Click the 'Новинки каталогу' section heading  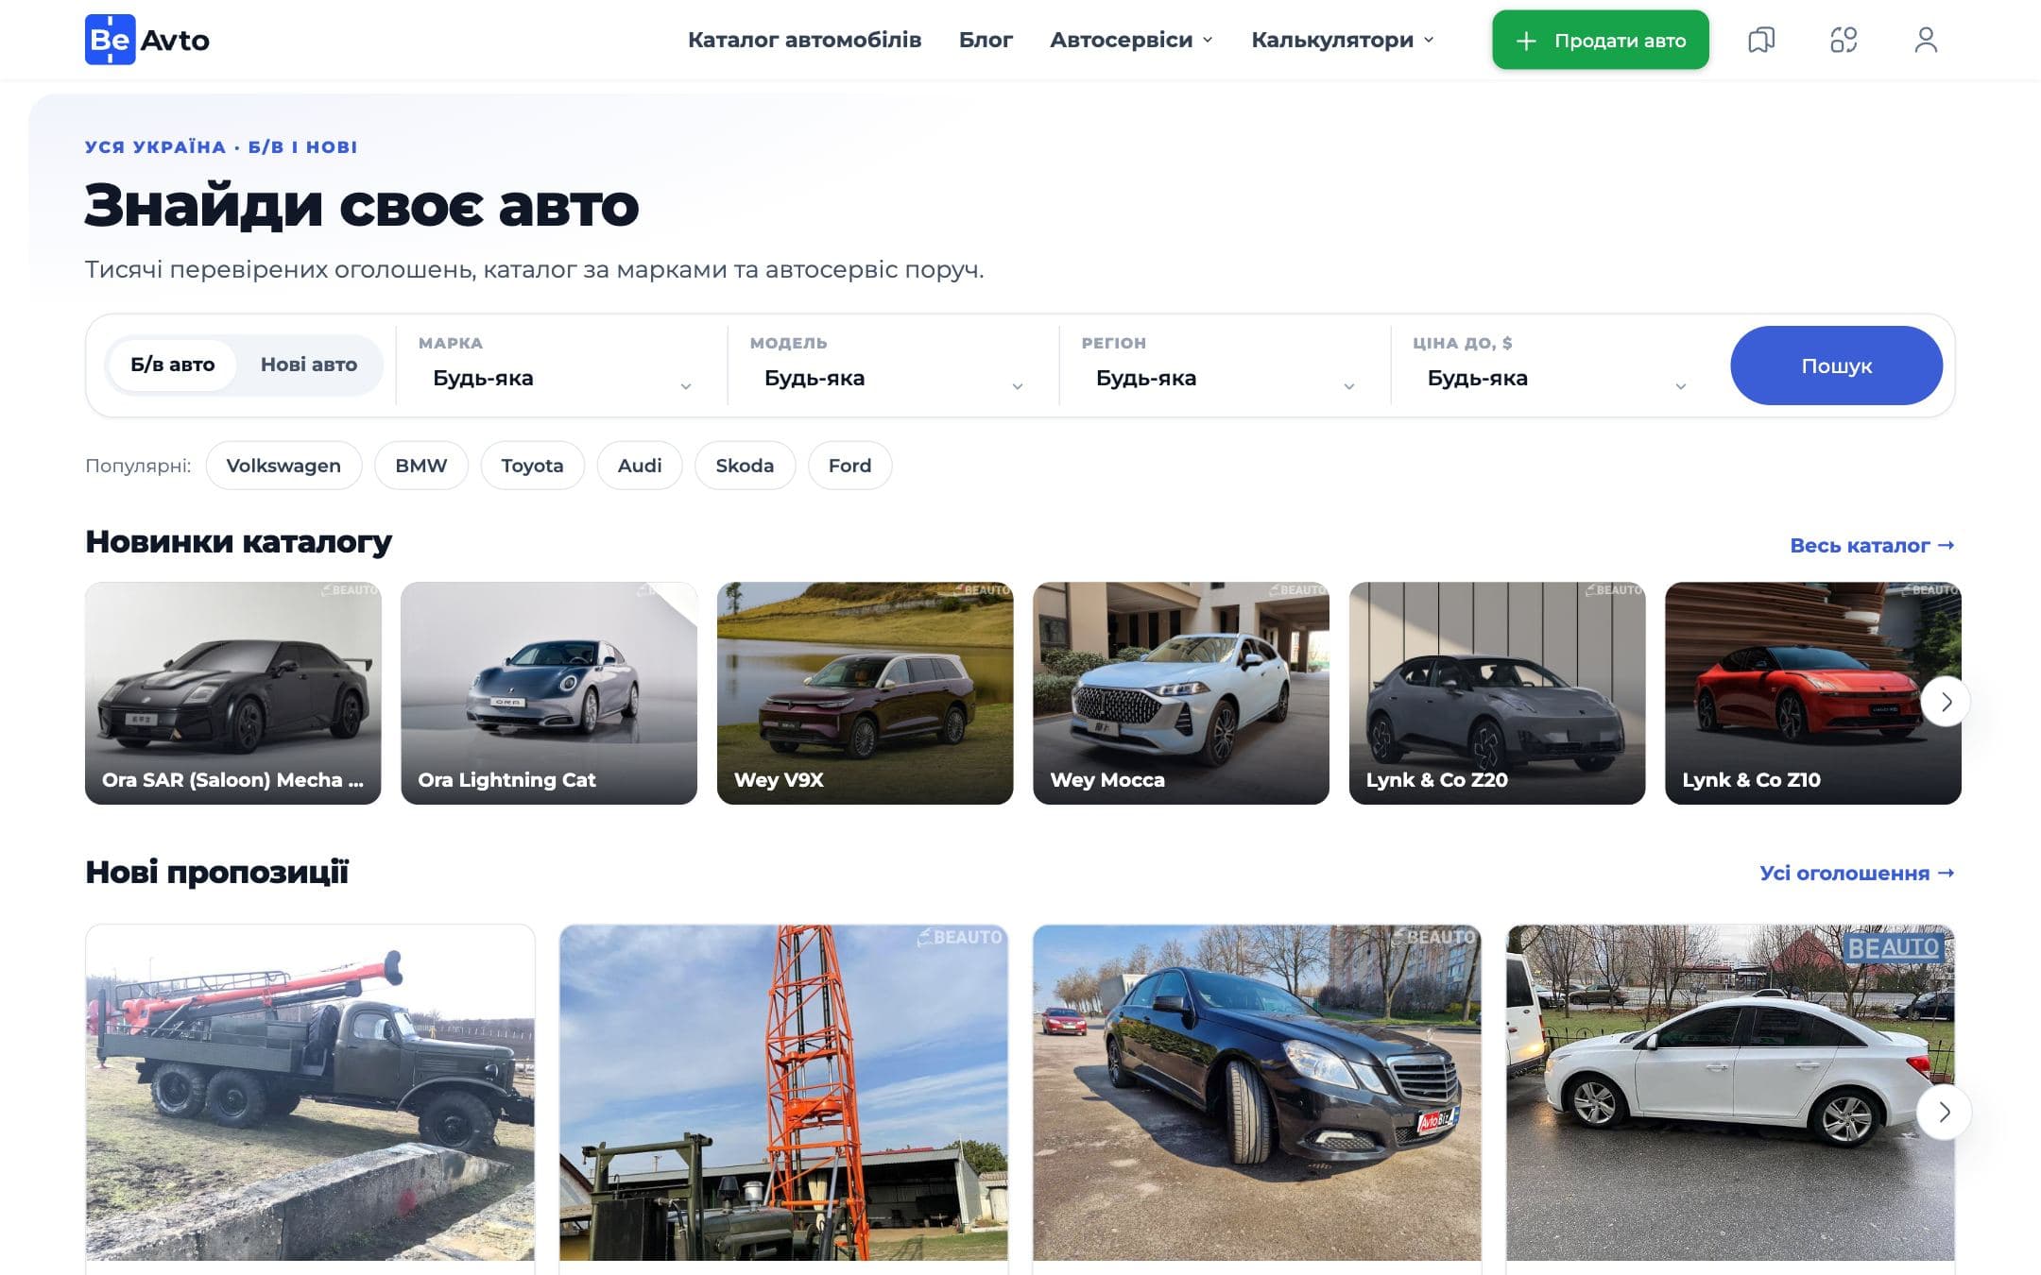[x=238, y=541]
